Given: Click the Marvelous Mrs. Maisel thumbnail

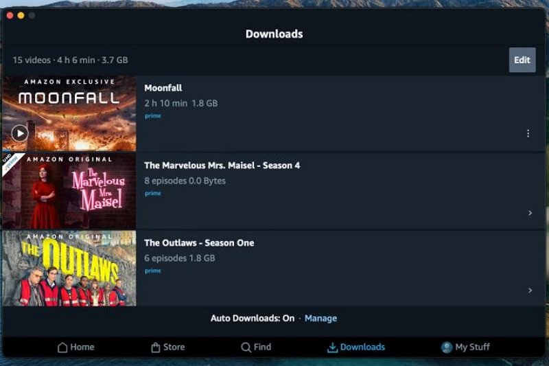Looking at the screenshot, I should pos(69,191).
